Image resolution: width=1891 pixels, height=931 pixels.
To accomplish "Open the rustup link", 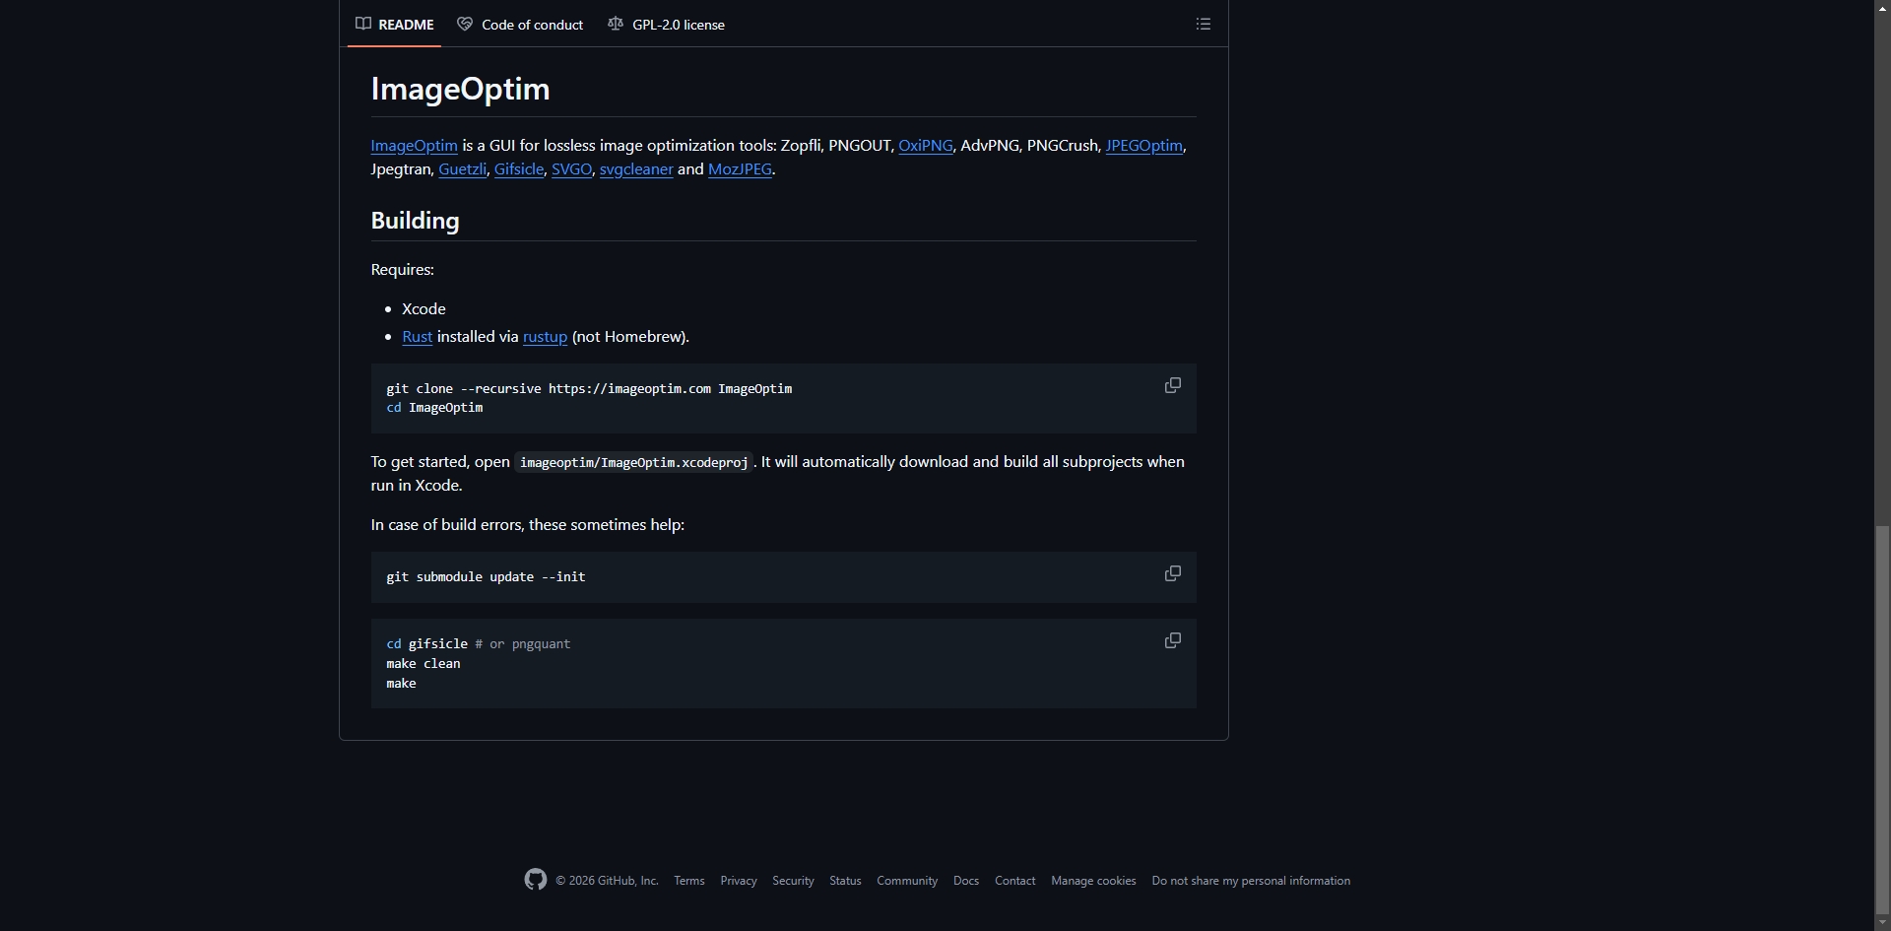I will point(545,337).
